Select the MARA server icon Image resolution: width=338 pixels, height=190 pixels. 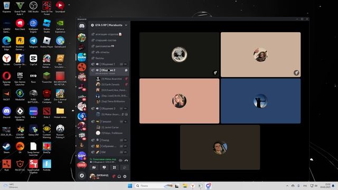coord(82,57)
